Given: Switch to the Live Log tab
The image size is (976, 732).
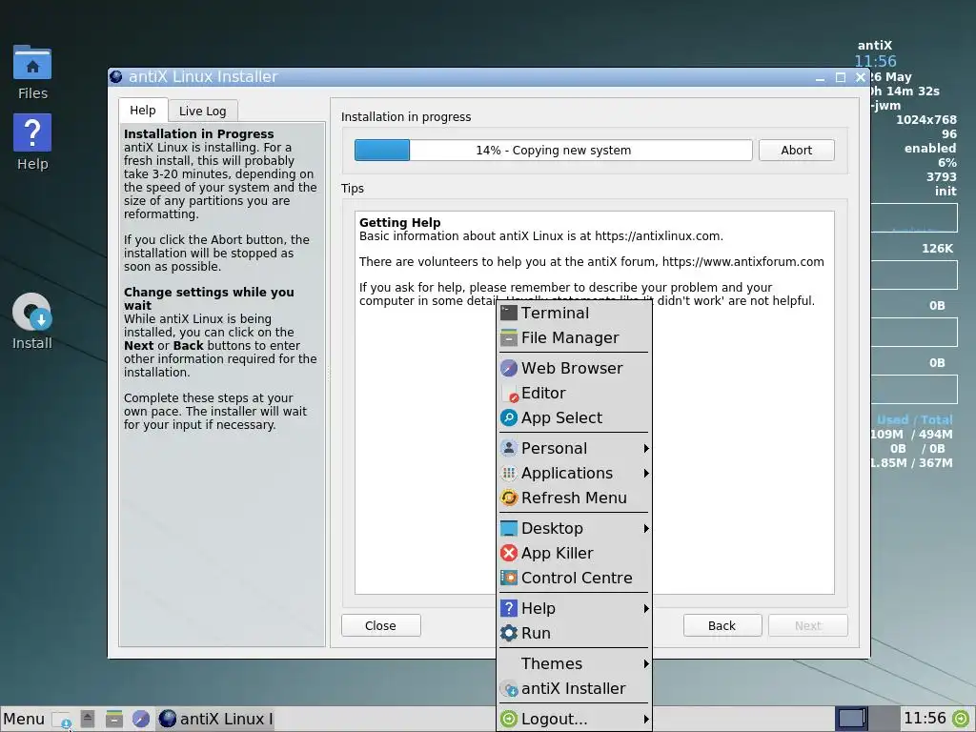Looking at the screenshot, I should coord(203,111).
